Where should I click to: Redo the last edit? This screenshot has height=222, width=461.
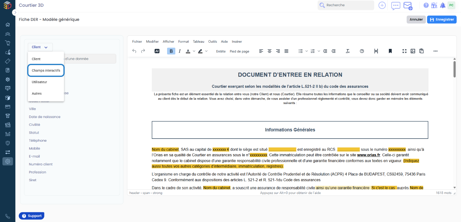[x=143, y=51]
